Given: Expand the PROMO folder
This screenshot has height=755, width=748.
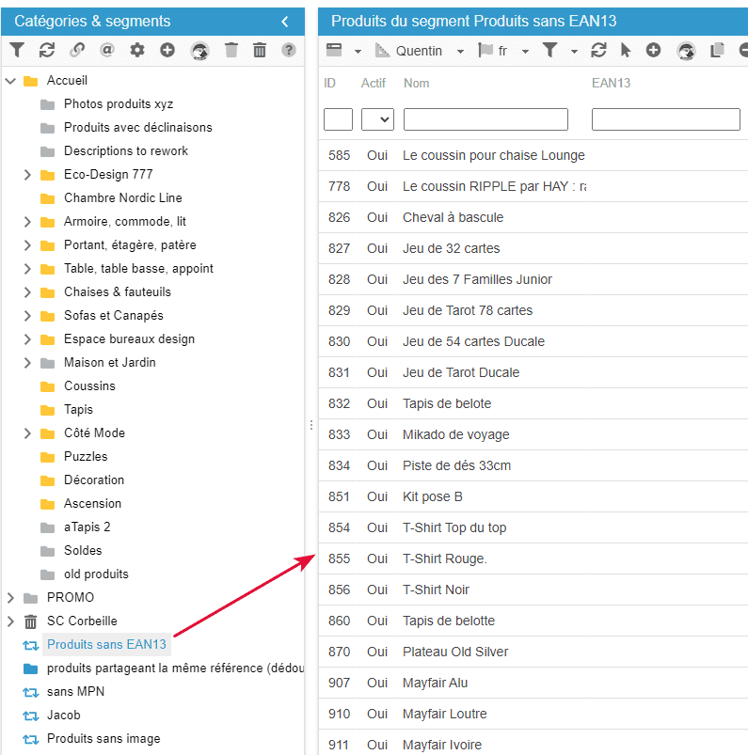Looking at the screenshot, I should 10,598.
